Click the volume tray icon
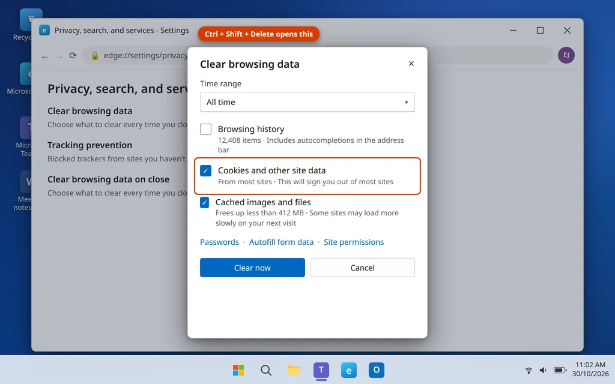Screen dimensions: 615x384 (x=543, y=370)
